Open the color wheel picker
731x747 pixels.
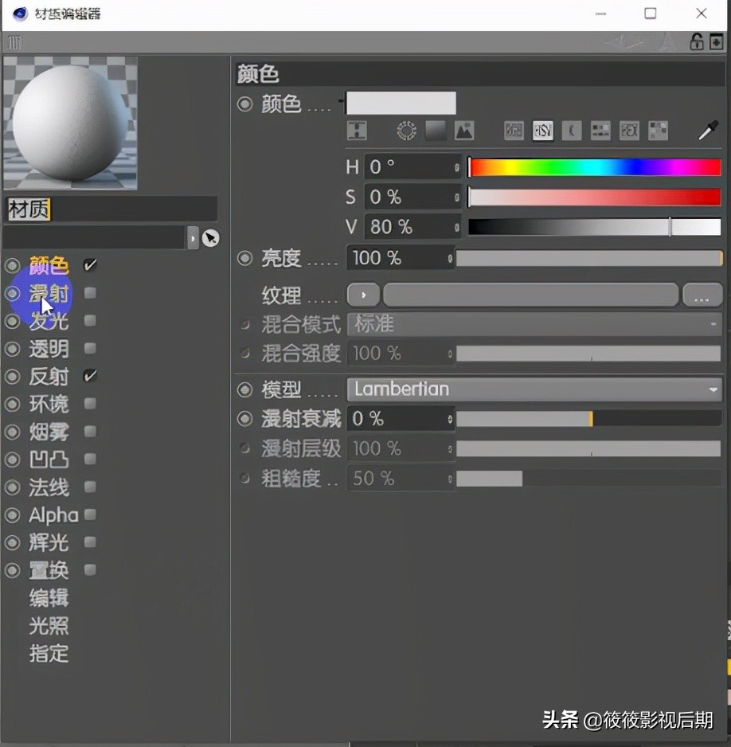pos(406,130)
